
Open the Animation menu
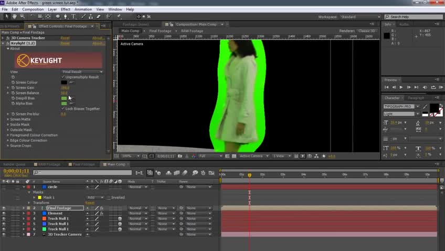tap(83, 9)
